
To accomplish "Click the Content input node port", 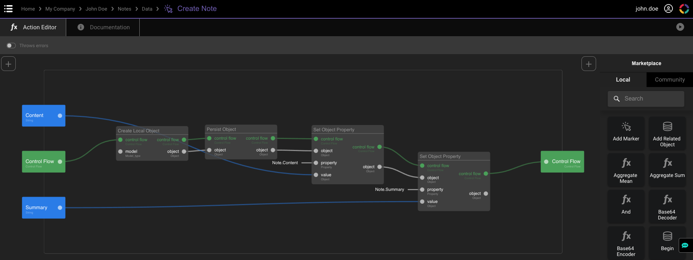I will point(60,116).
